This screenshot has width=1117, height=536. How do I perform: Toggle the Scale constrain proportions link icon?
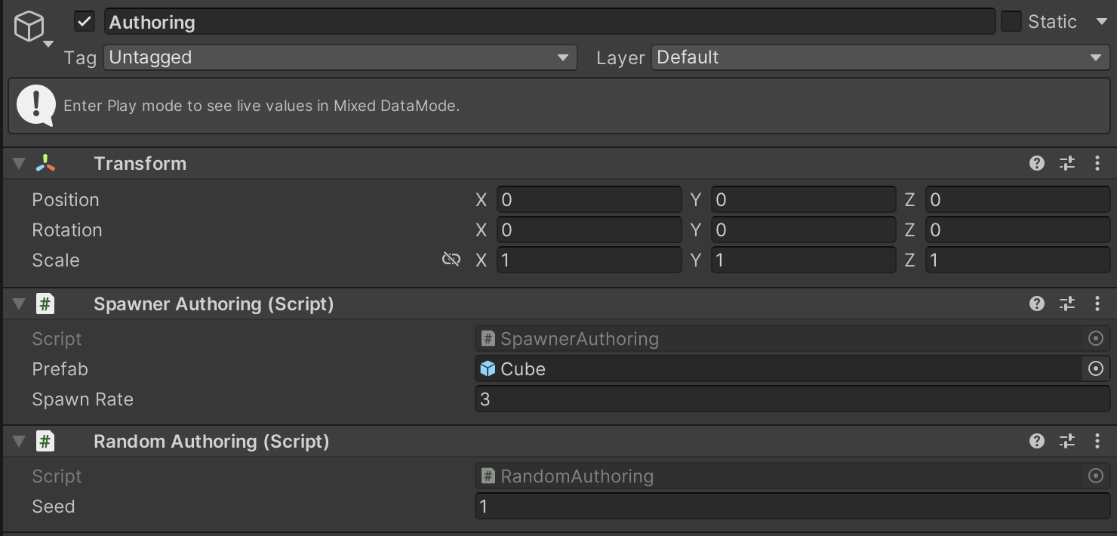[x=451, y=260]
